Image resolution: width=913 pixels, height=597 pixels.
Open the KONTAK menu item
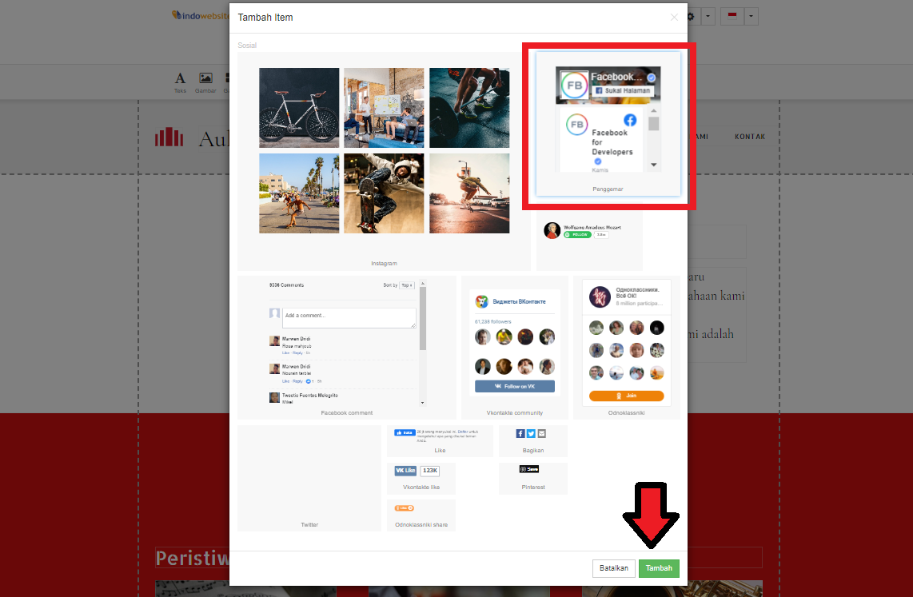[750, 137]
